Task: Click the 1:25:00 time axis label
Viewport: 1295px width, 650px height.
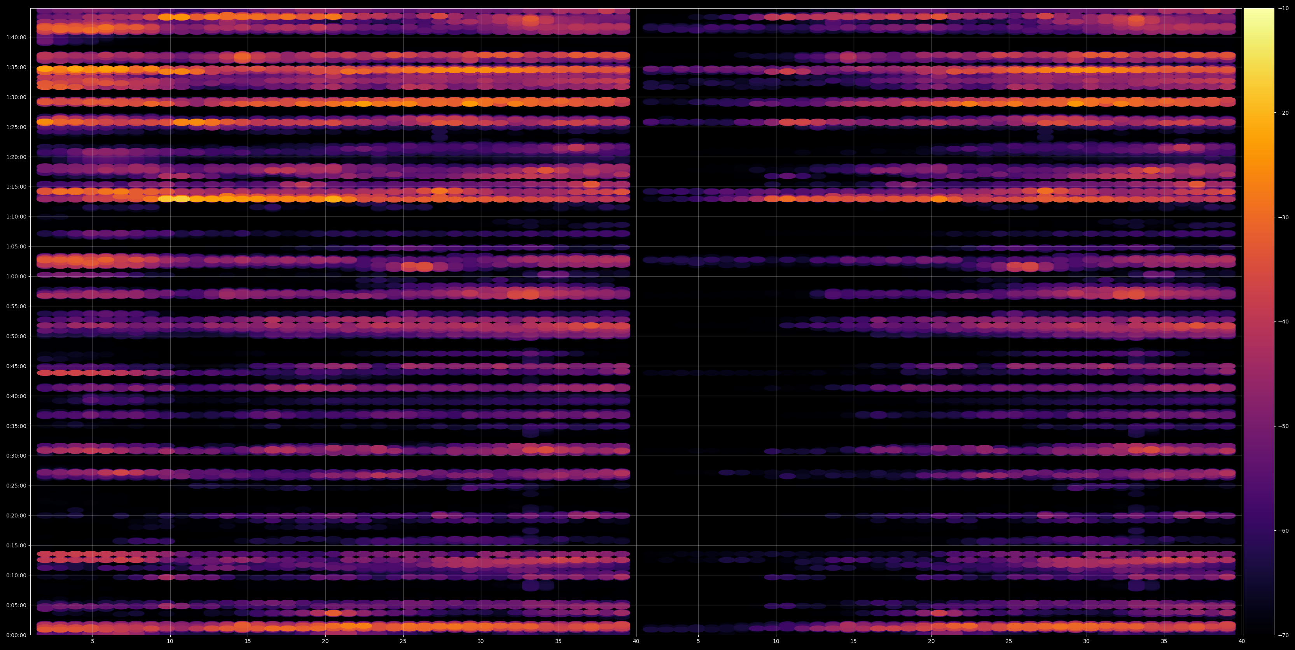Action: pos(17,127)
